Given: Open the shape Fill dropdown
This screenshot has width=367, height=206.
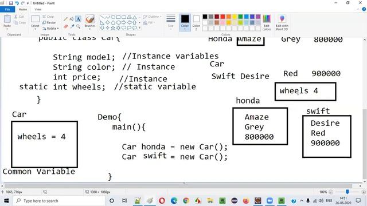Looking at the screenshot, I should 149,23.
